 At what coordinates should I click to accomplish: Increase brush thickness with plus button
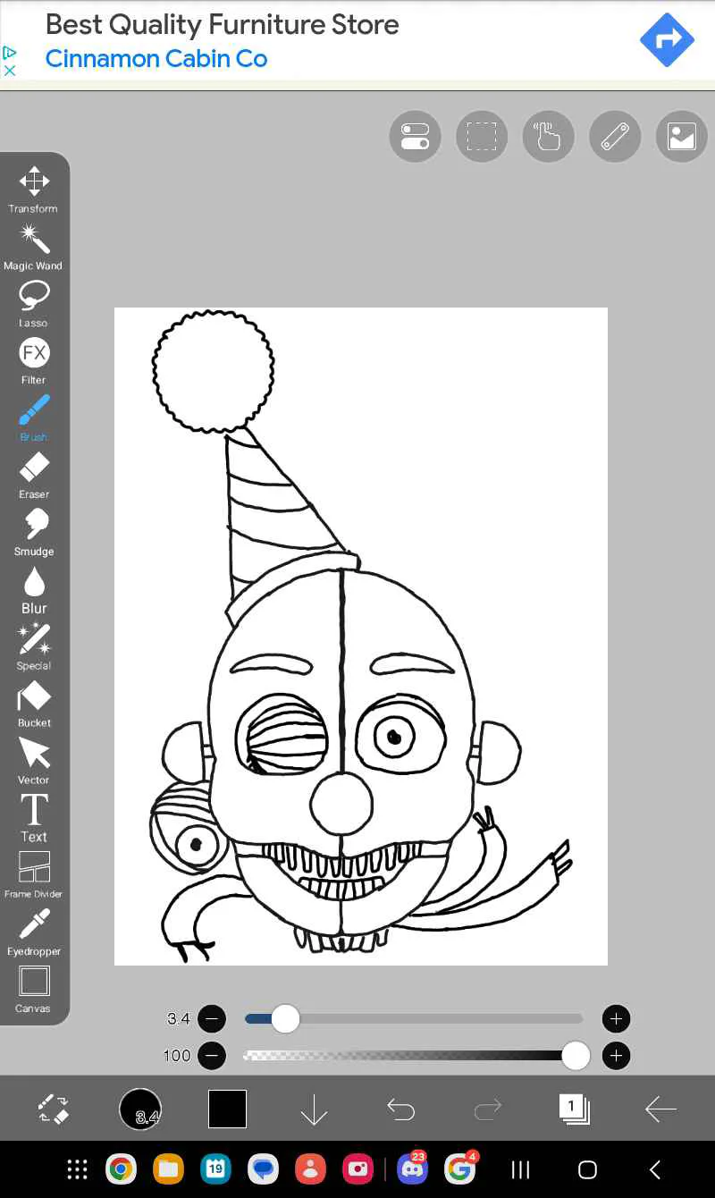click(616, 1018)
